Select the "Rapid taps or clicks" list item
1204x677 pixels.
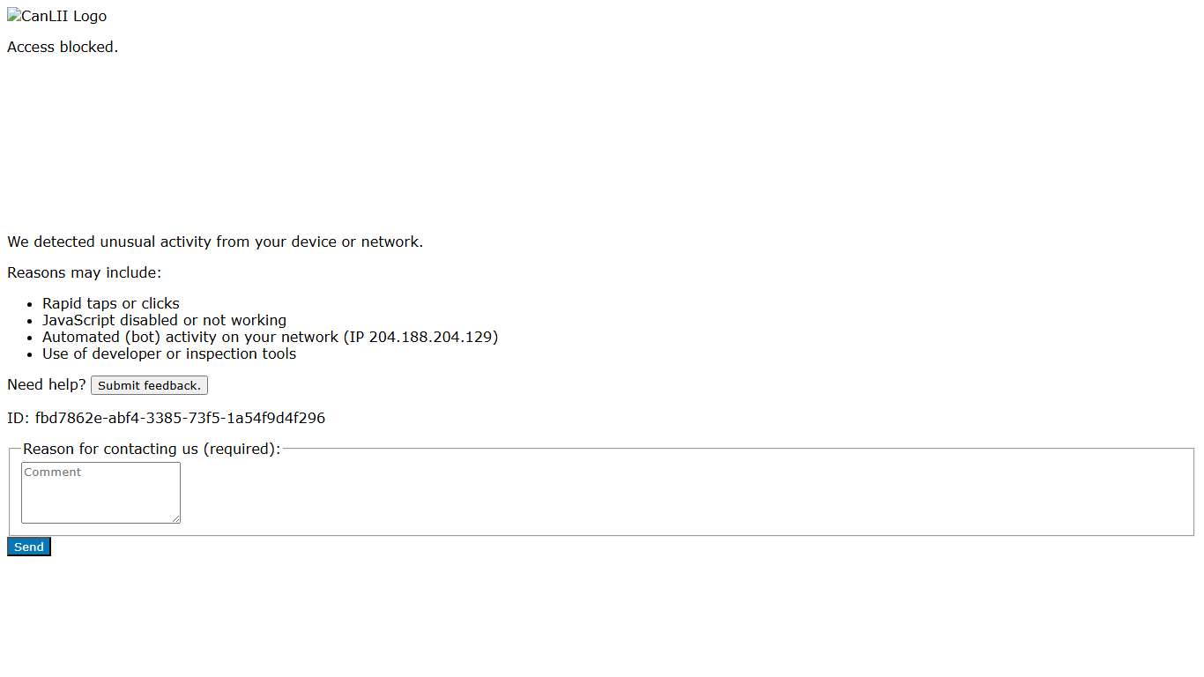(111, 304)
